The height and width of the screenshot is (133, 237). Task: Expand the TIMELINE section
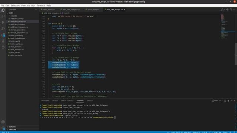pyautogui.click(x=12, y=130)
